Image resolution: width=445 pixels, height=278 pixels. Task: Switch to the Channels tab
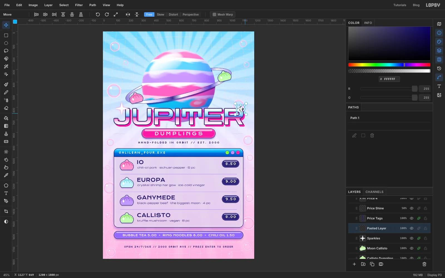point(374,192)
